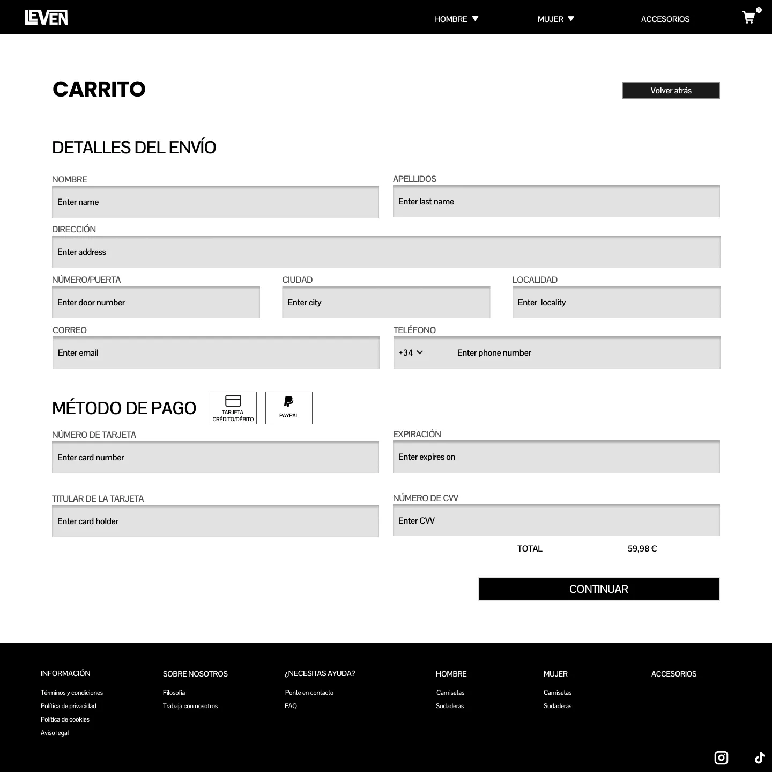Open the Instagram icon in the footer
Viewport: 772px width, 772px height.
point(721,758)
